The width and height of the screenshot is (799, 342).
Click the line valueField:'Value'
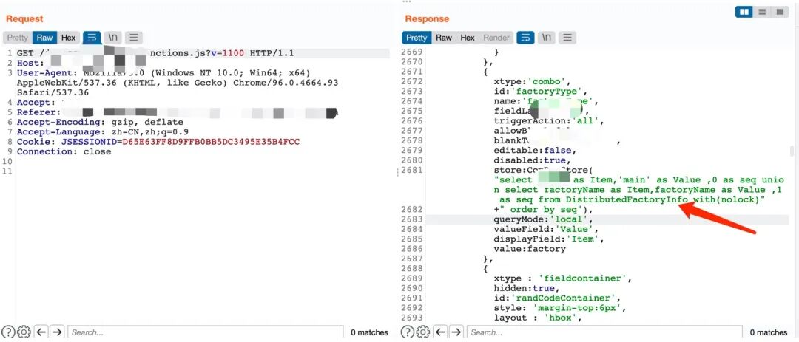point(546,229)
